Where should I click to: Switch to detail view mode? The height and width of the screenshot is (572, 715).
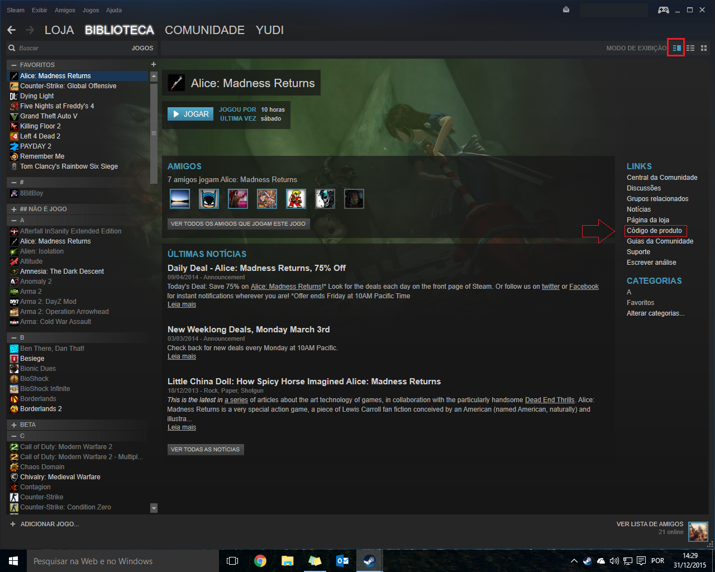(x=676, y=48)
